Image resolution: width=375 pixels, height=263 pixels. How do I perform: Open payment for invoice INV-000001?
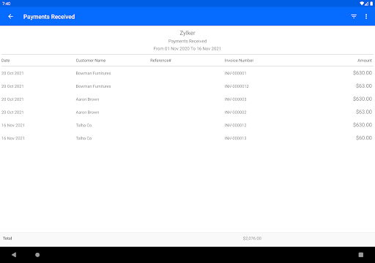point(187,73)
